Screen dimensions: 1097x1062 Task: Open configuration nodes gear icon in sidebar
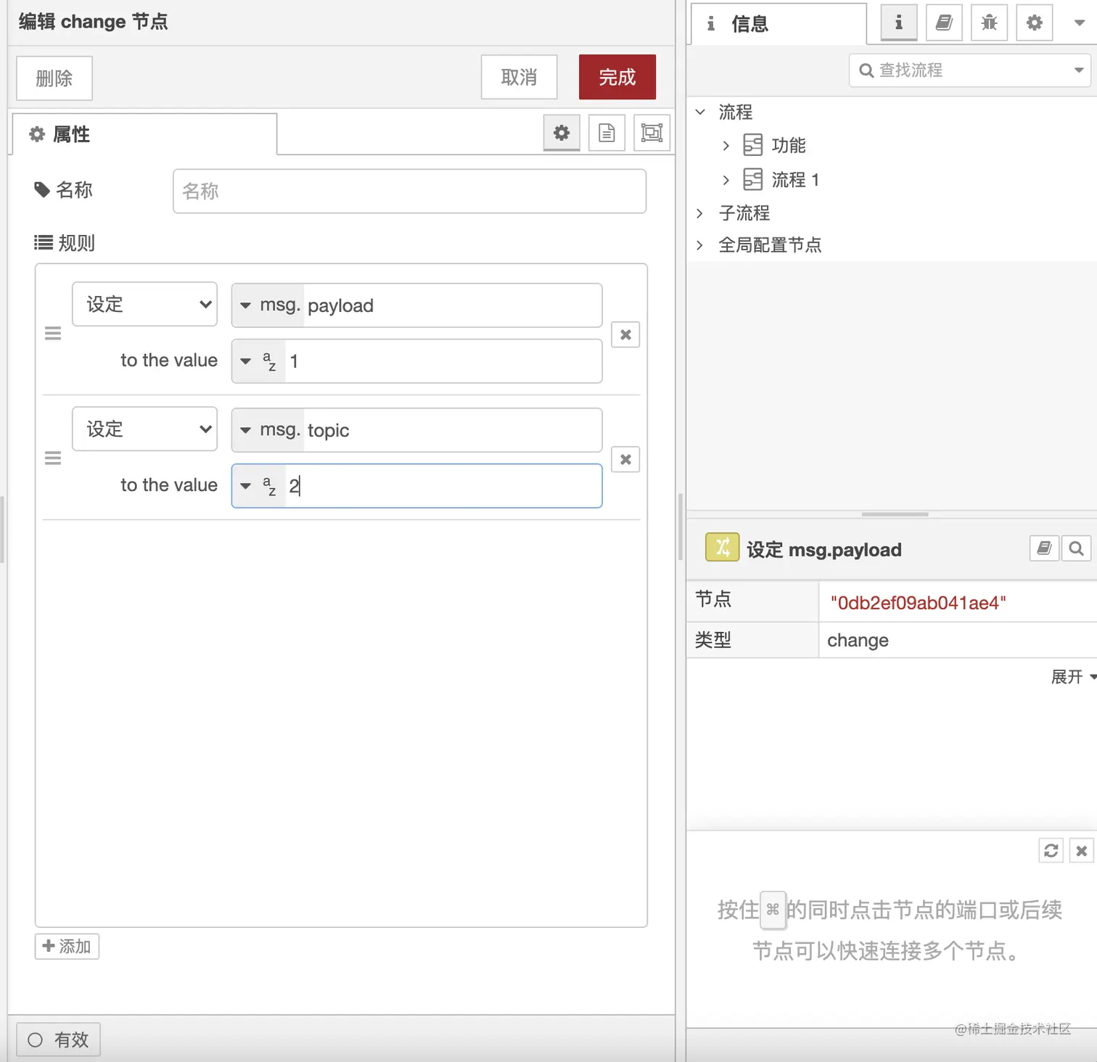[x=1035, y=22]
